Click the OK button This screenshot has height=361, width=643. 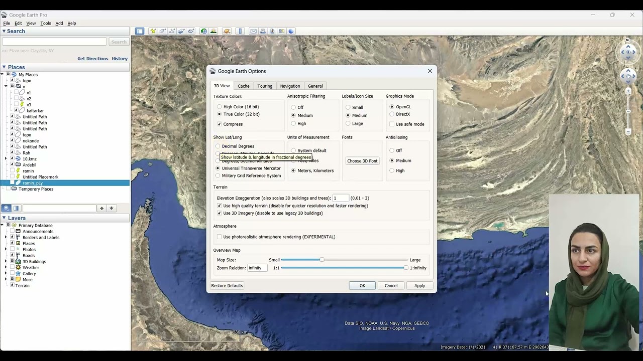[362, 286]
